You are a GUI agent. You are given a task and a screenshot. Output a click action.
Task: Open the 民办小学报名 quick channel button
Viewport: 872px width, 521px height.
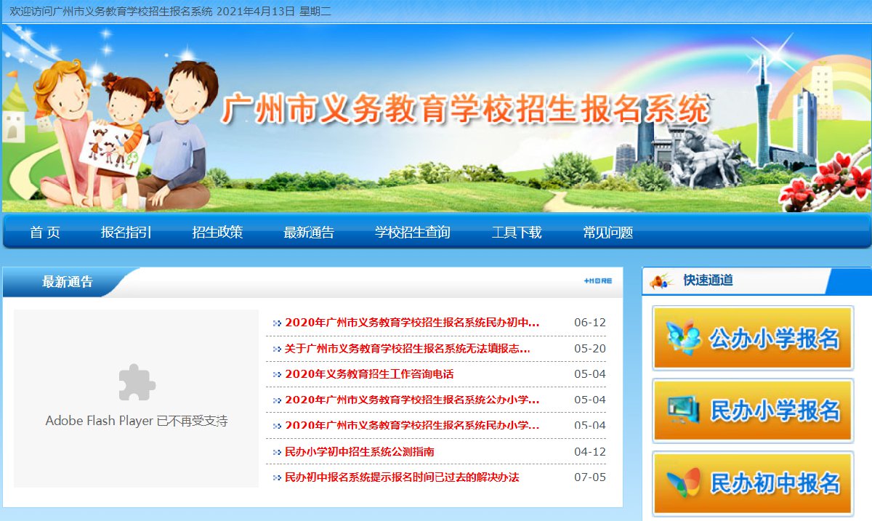(x=753, y=411)
